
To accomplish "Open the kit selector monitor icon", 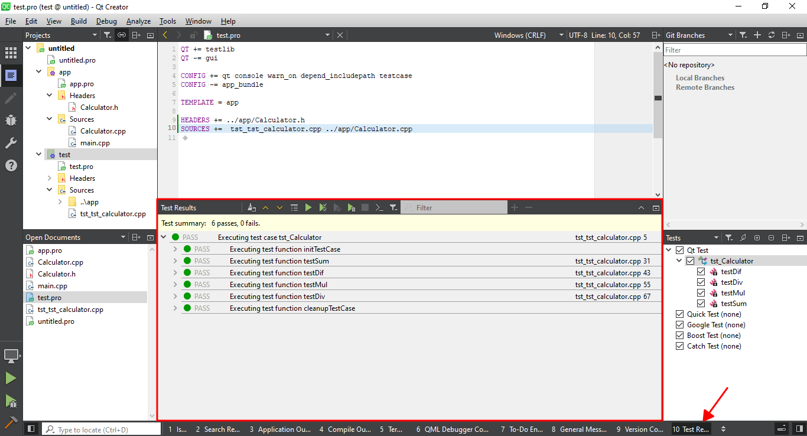I will tap(11, 356).
